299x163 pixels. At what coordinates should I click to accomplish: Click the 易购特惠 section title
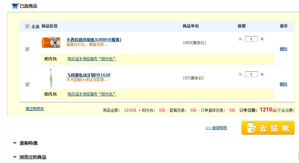tap(29, 143)
